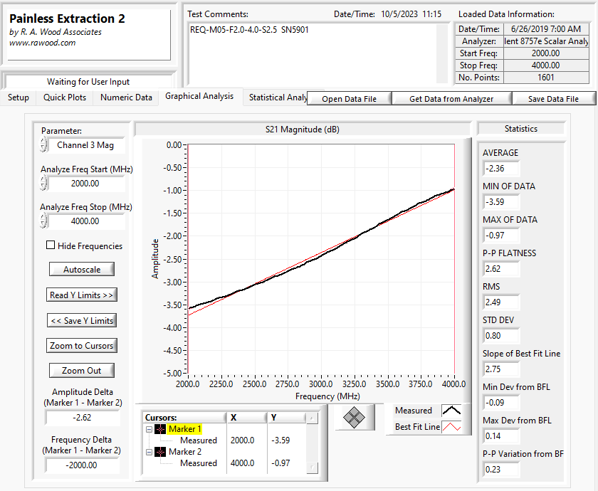Click the Measured entry under Marker 1

click(x=199, y=440)
